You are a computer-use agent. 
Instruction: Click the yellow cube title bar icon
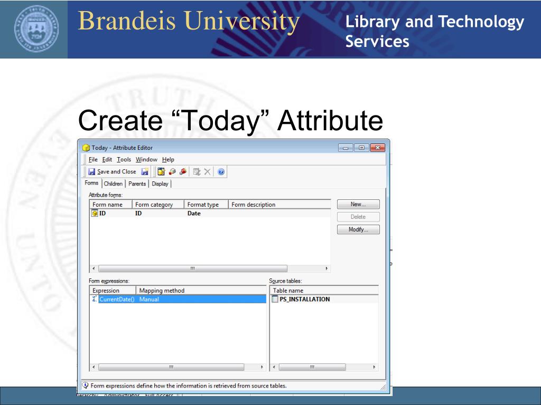(x=86, y=148)
